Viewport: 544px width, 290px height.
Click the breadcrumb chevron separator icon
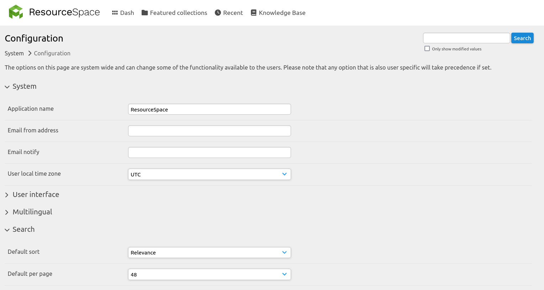30,53
